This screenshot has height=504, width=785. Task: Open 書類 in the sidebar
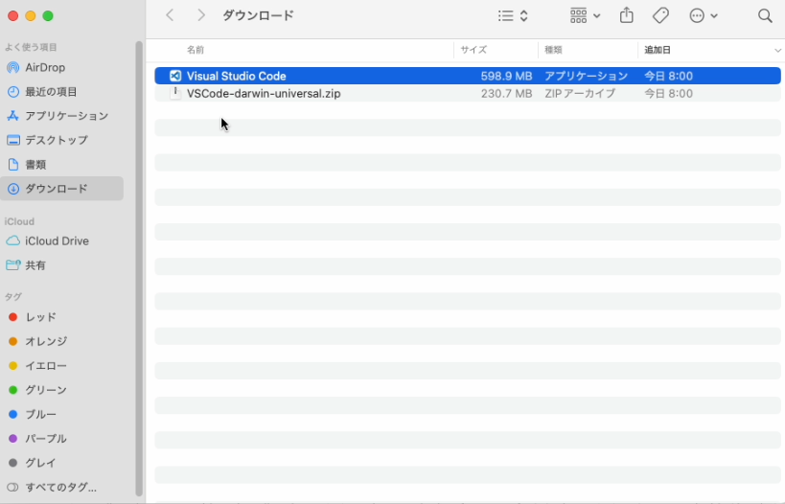35,164
